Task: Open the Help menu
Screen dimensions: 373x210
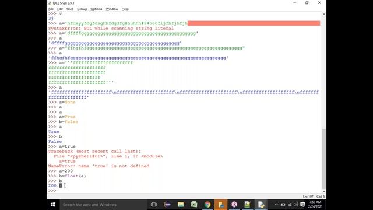Action: (x=125, y=9)
